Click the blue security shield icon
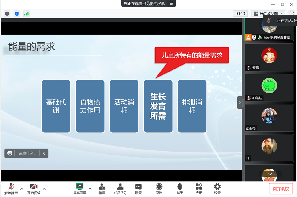297x197 pixels. pos(17,14)
